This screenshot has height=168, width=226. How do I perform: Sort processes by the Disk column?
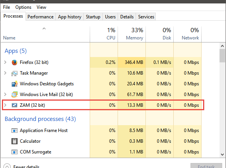pos(160,34)
